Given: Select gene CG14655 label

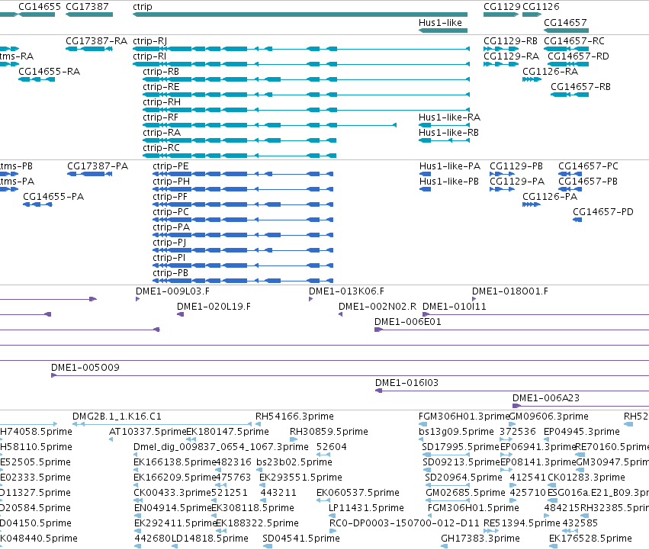Looking at the screenshot, I should [40, 7].
